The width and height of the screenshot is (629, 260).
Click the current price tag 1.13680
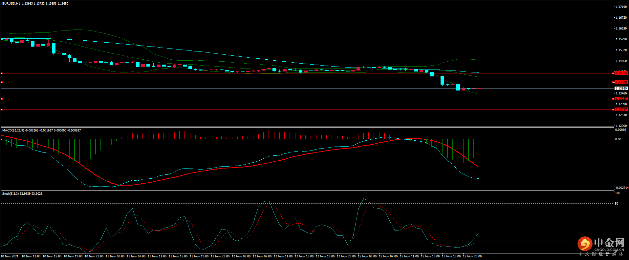coord(621,89)
